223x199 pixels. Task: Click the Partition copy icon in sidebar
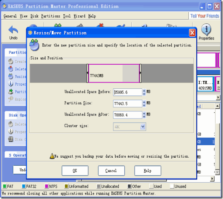pyautogui.click(x=10, y=91)
